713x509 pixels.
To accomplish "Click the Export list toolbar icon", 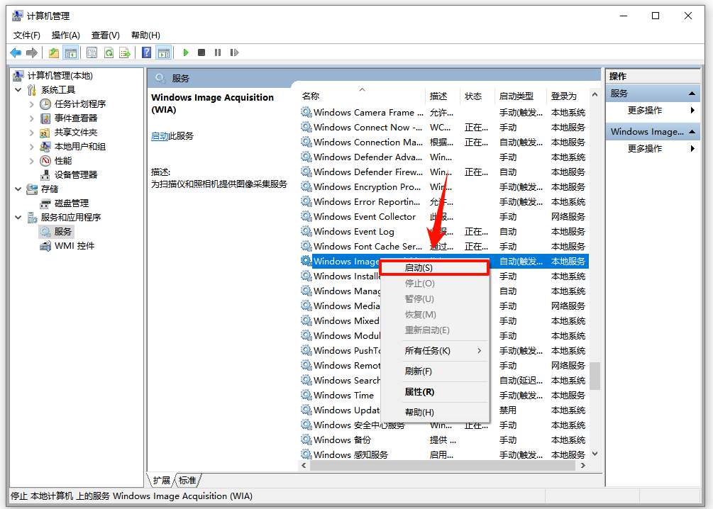I will 125,52.
